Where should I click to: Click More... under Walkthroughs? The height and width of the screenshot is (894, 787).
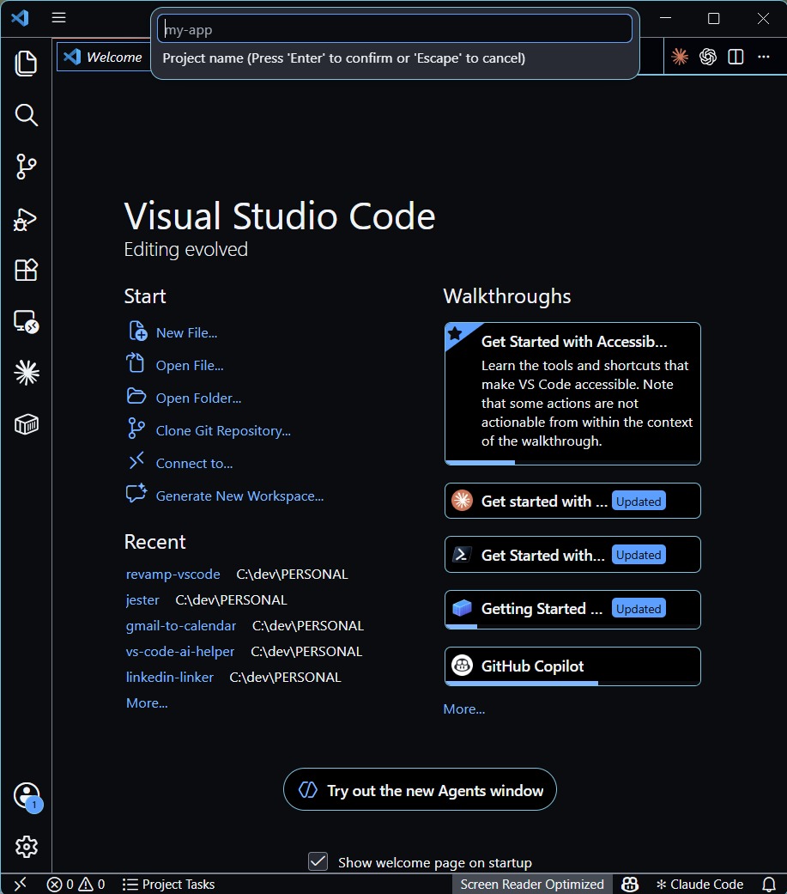464,709
